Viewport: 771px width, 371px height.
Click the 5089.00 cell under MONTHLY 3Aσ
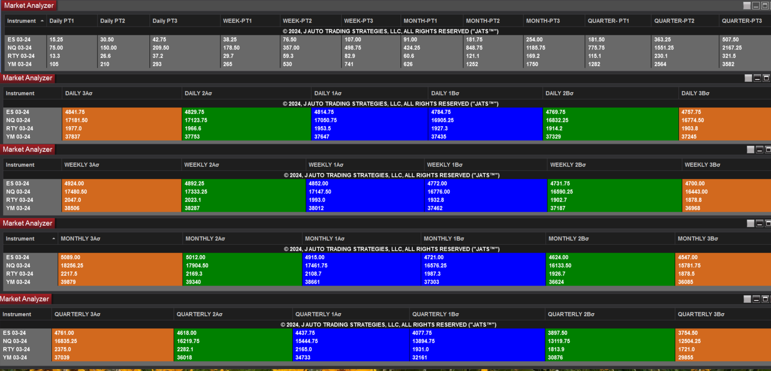tap(120, 257)
